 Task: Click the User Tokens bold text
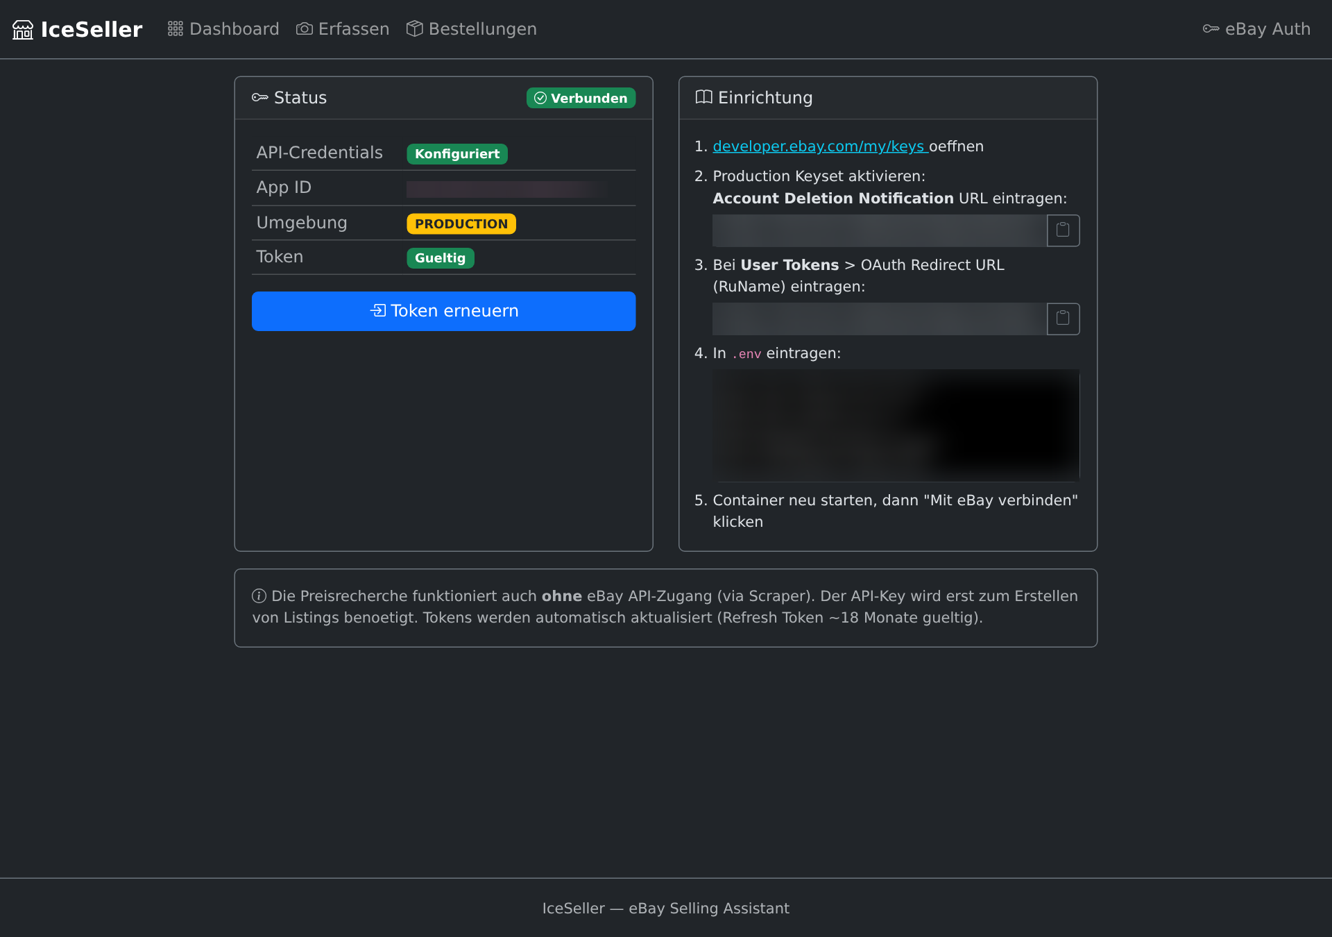click(x=789, y=265)
